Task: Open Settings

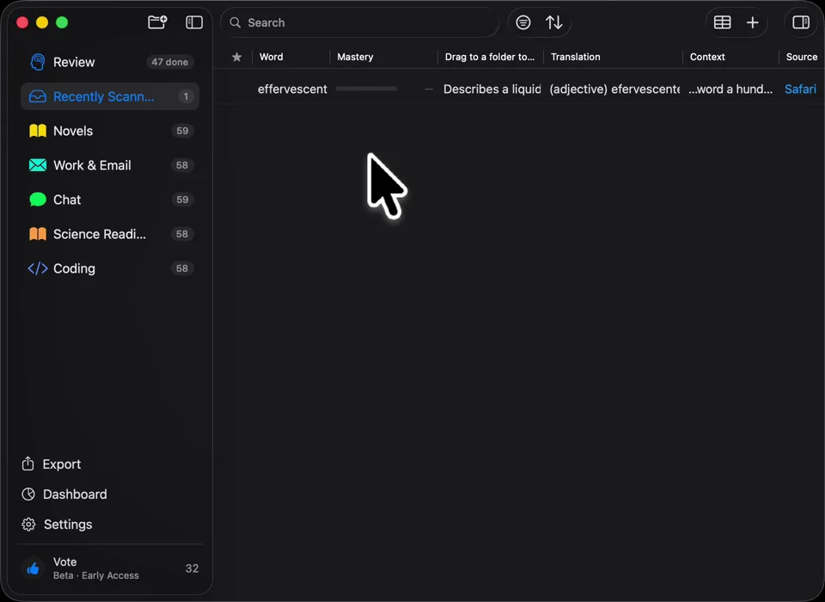Action: point(57,525)
